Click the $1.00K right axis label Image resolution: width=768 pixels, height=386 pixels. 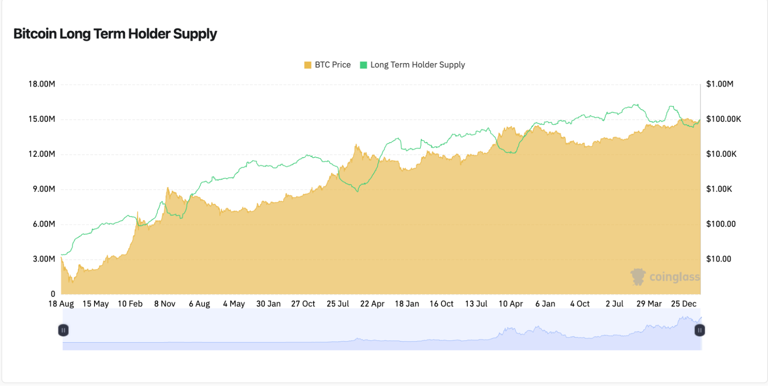719,189
